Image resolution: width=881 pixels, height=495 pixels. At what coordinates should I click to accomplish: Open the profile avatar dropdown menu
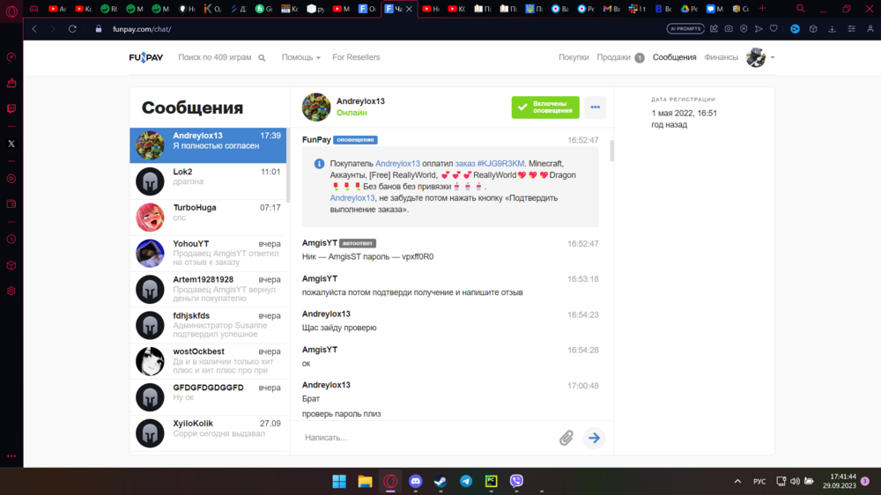point(760,57)
